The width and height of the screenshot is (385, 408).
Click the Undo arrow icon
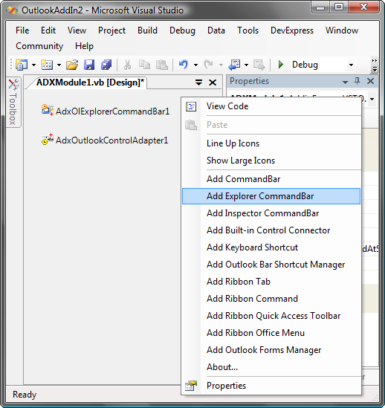[184, 64]
